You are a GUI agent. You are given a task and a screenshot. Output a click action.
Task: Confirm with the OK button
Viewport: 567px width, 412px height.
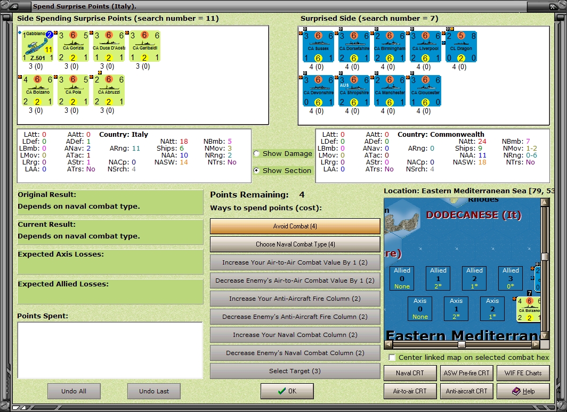pyautogui.click(x=287, y=391)
